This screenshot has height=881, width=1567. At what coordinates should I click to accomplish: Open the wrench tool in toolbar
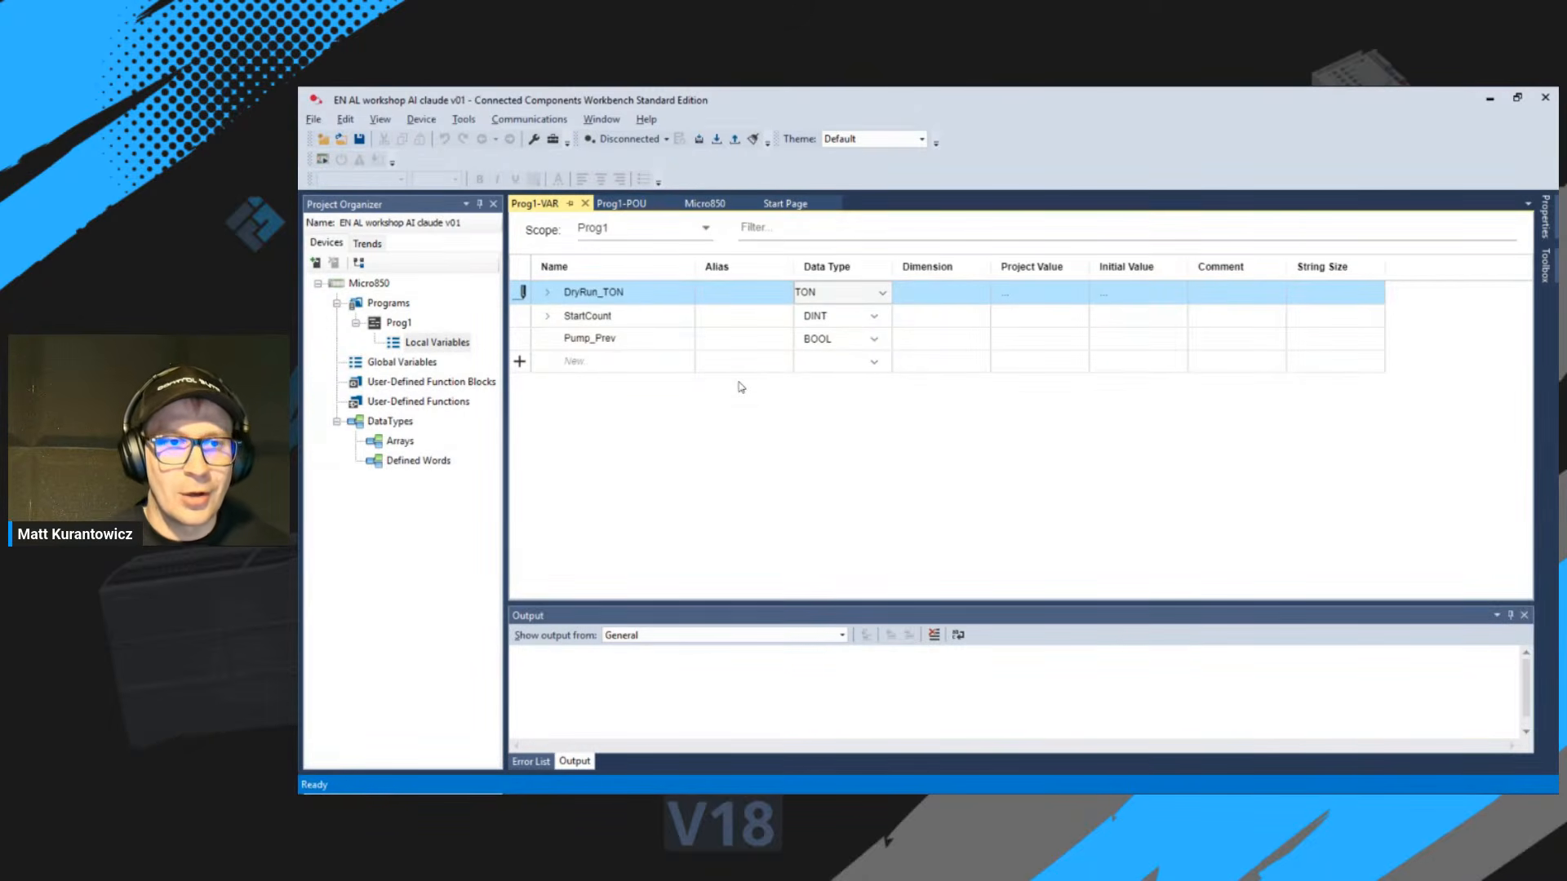(x=534, y=139)
